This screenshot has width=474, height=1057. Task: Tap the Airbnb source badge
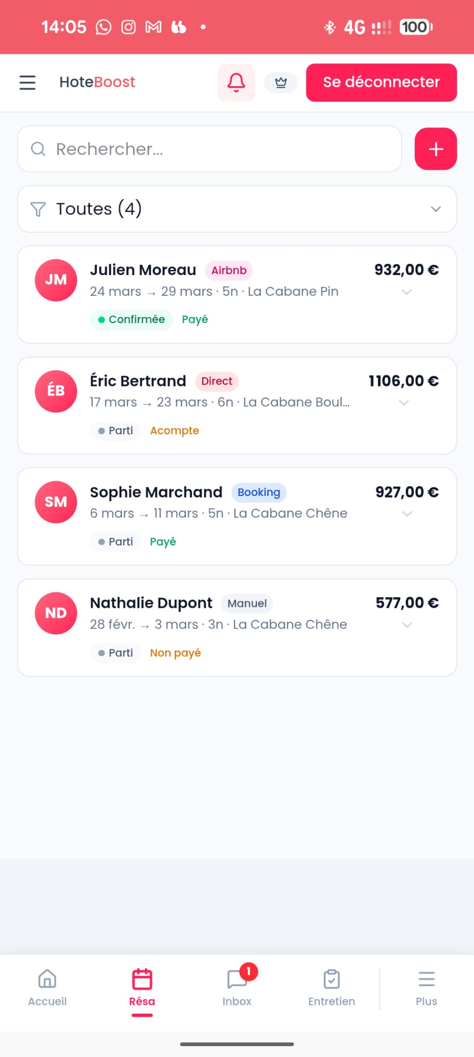tap(228, 270)
